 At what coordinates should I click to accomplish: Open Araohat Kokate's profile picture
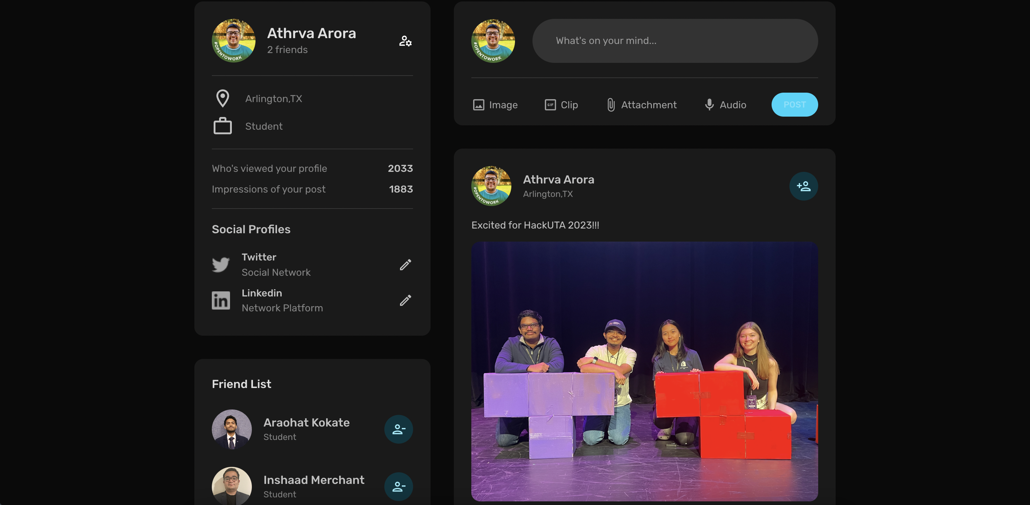pyautogui.click(x=231, y=429)
